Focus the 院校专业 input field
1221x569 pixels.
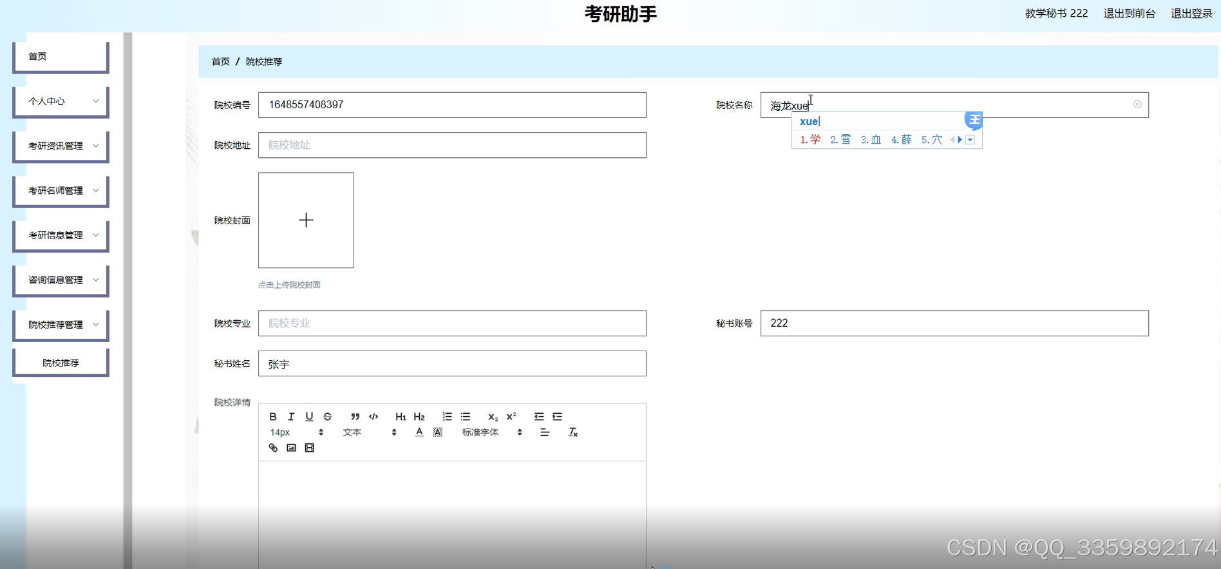pos(452,323)
